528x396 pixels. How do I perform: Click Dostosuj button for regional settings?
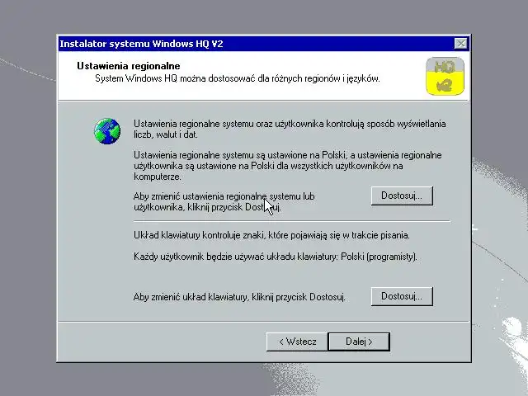[402, 196]
